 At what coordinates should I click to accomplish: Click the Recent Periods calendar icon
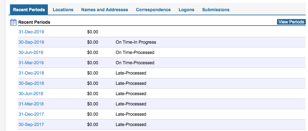point(13,22)
